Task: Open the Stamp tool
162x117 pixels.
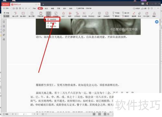Action: tap(154, 14)
